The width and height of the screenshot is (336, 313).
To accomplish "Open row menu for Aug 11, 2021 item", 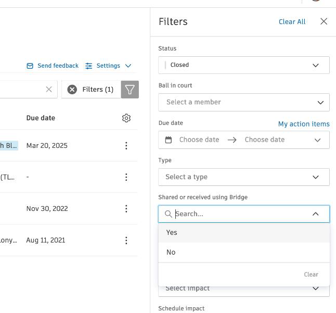I will pyautogui.click(x=126, y=241).
